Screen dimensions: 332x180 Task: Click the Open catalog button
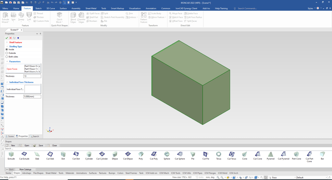click(25, 145)
